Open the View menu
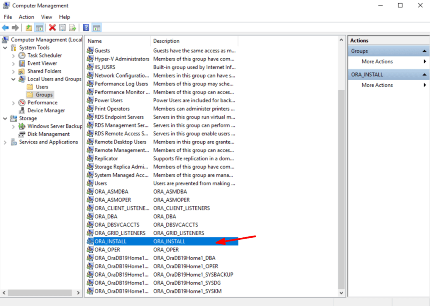Image resolution: width=430 pixels, height=306 pixels. 47,17
